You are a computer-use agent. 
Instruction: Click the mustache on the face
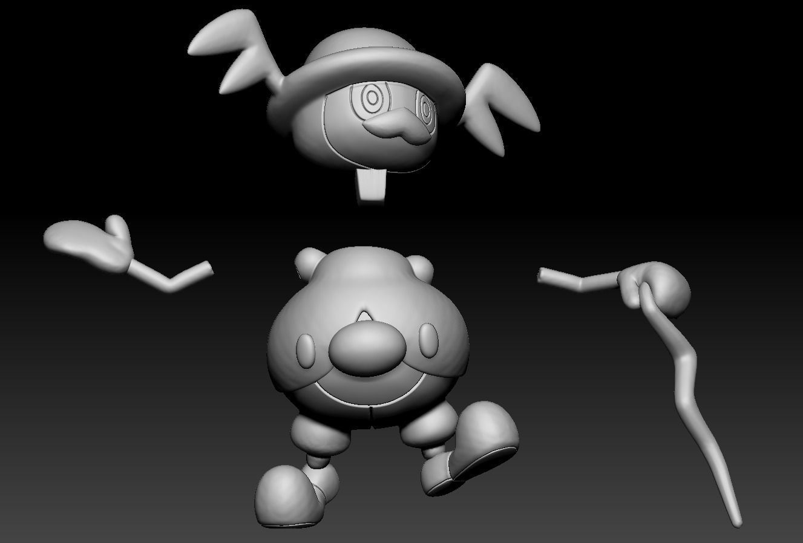(396, 125)
